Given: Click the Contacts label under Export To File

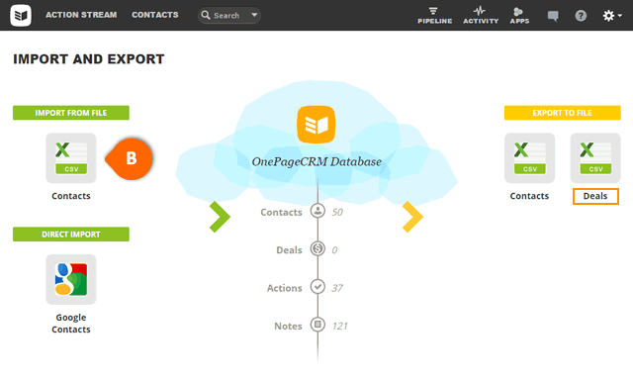Looking at the screenshot, I should click(529, 196).
